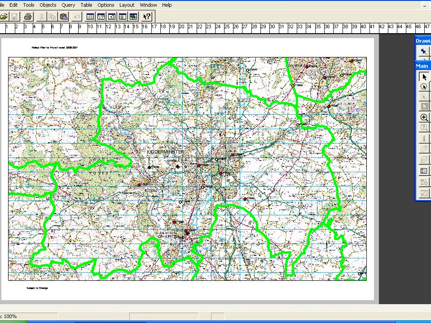Click the Cut scissors icon
The width and height of the screenshot is (431, 323).
point(42,17)
